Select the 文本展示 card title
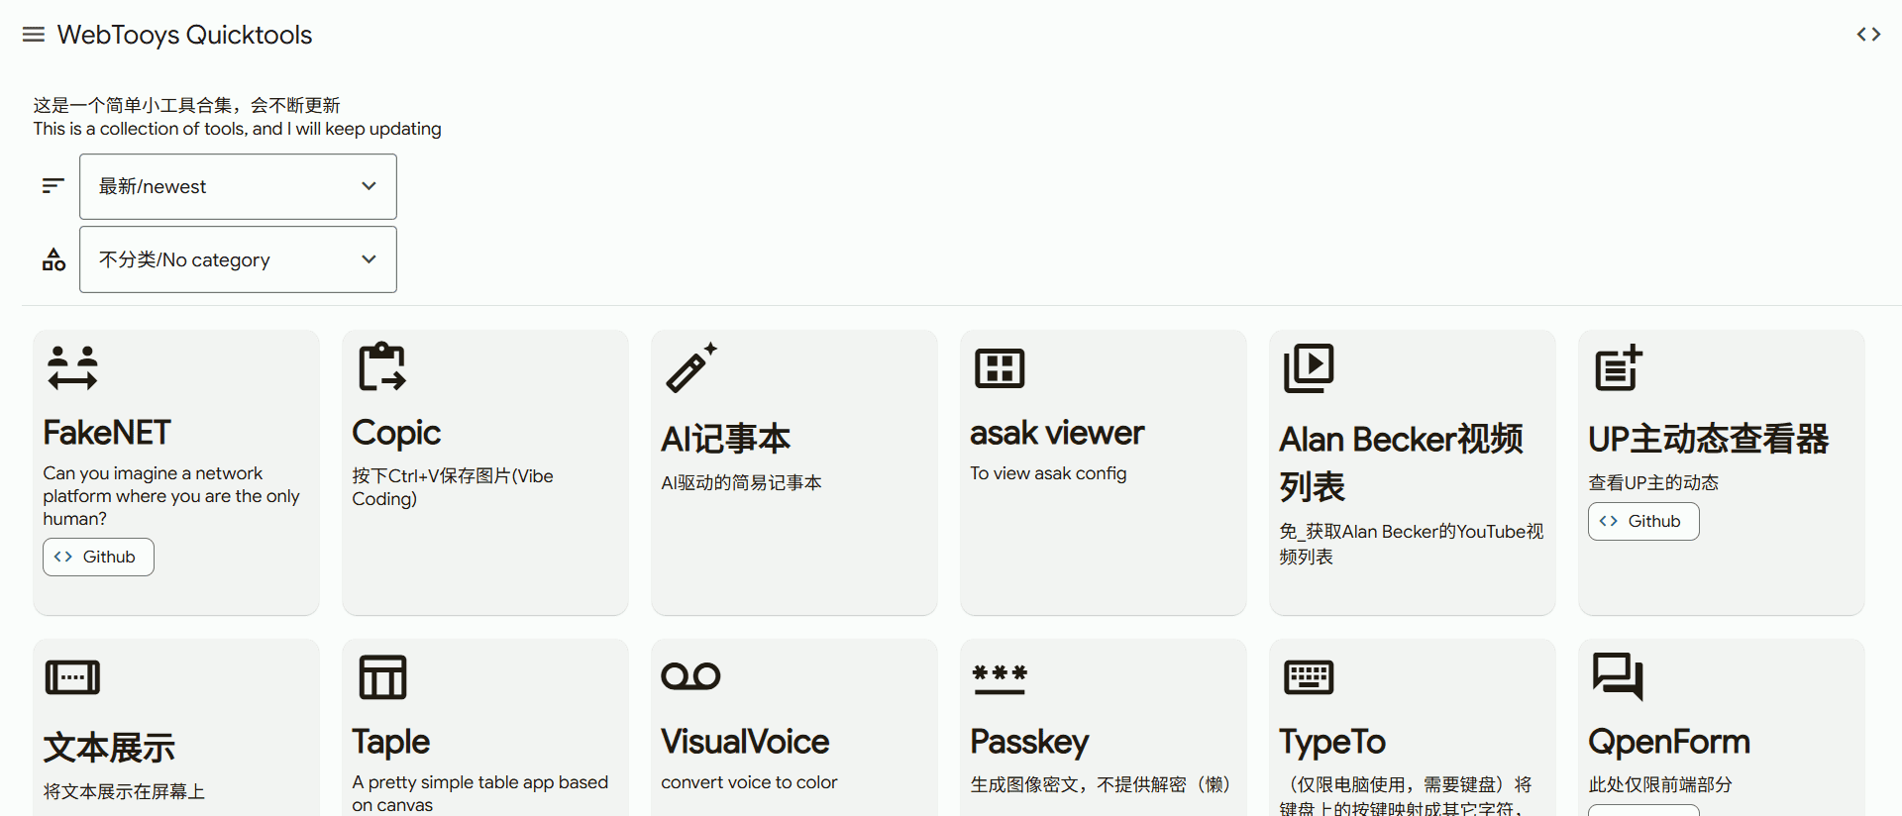 pos(109,748)
